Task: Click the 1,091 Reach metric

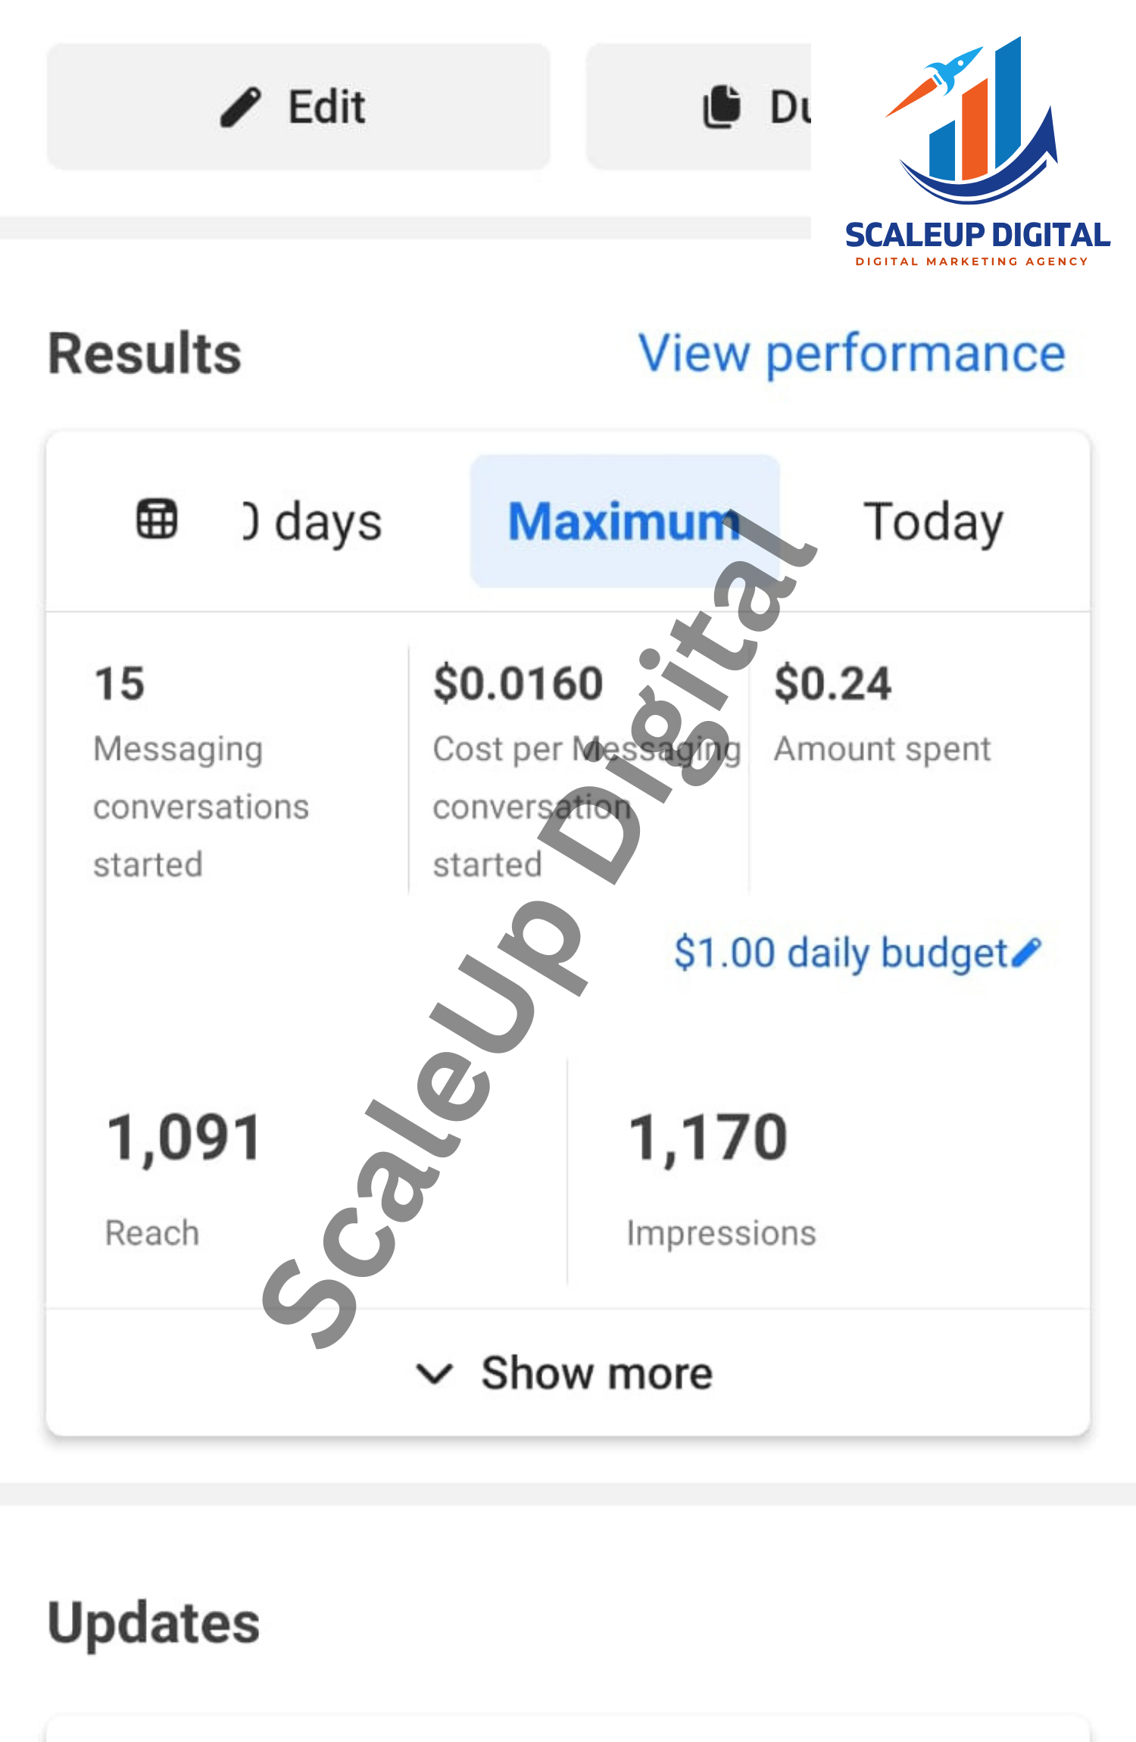Action: [185, 1138]
